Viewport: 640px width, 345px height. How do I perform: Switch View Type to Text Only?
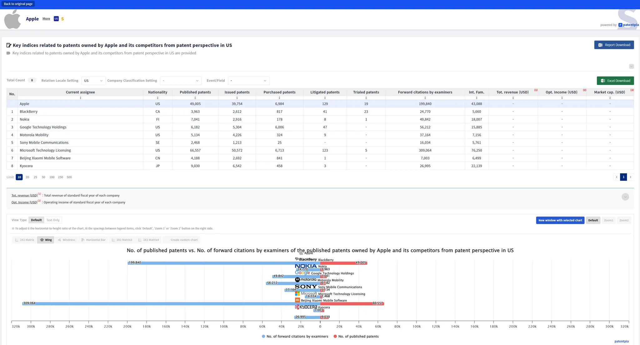click(x=53, y=220)
